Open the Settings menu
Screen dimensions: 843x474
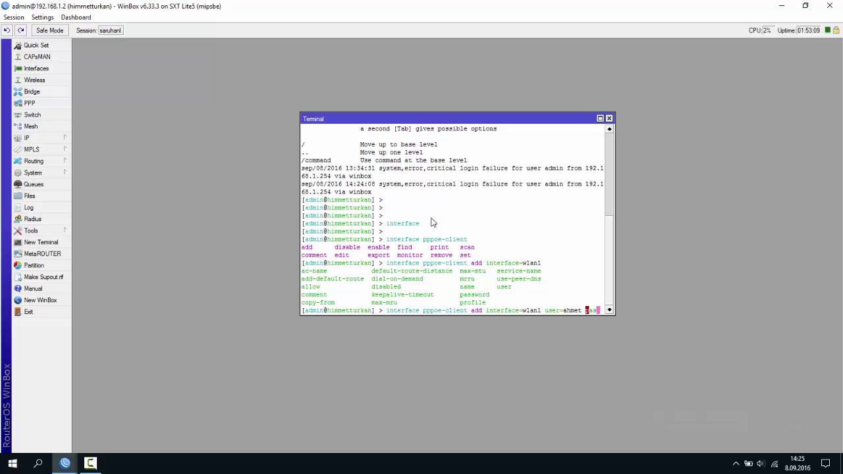(x=43, y=17)
